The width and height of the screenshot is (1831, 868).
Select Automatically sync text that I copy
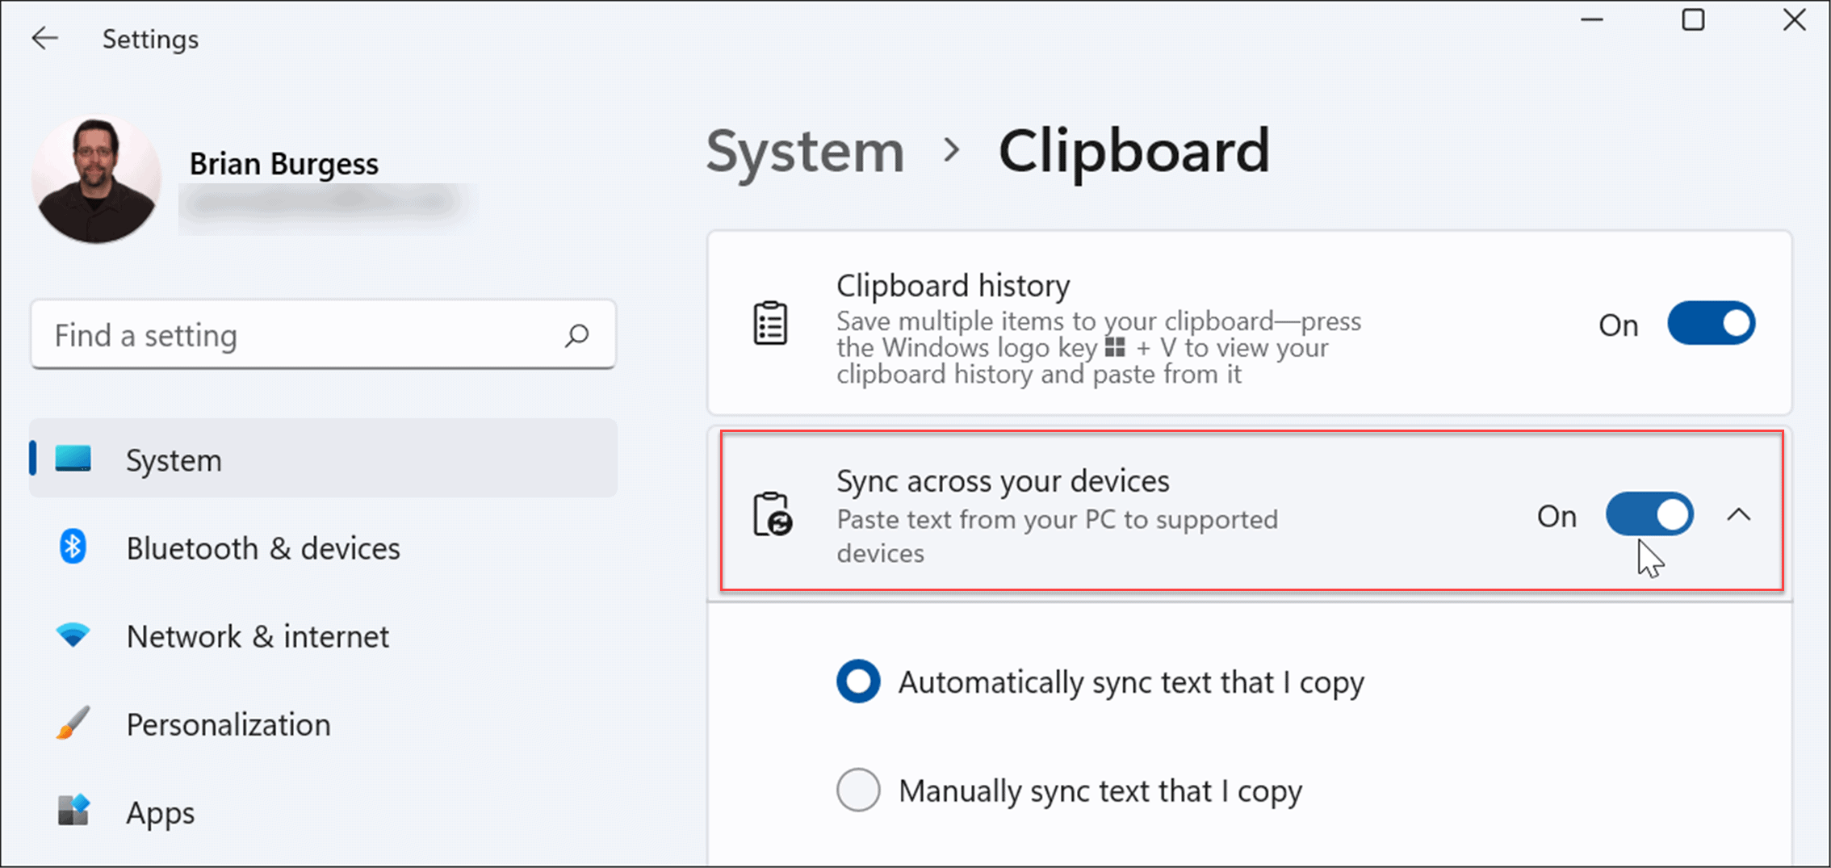coord(858,681)
